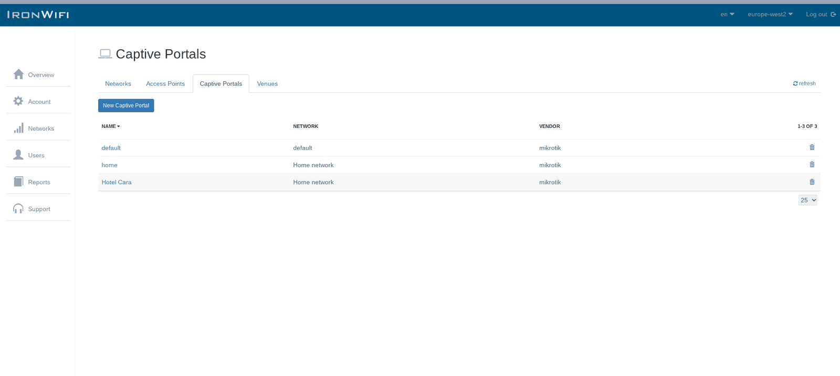Open the 25 rows-per-page dropdown
The image size is (840, 376).
807,200
